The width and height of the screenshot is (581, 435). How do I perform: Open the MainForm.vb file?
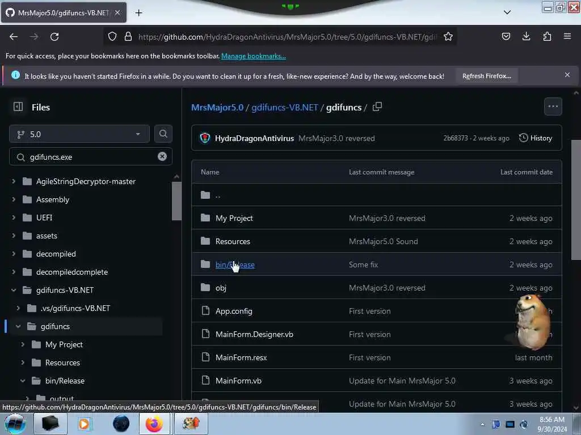coord(238,381)
